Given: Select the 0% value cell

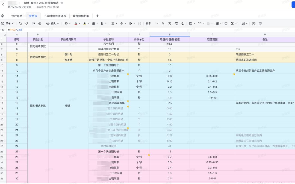Looking at the screenshot, I should click(x=170, y=103).
